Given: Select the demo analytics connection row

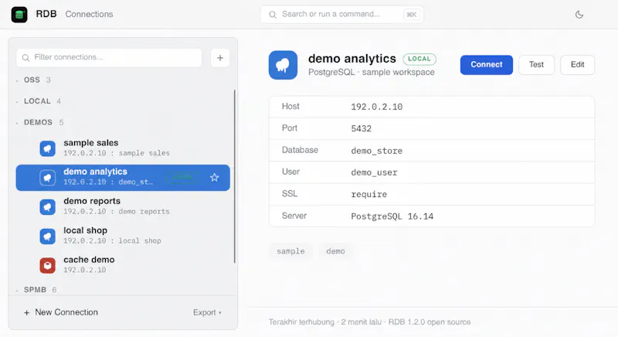Looking at the screenshot, I should pos(123,178).
